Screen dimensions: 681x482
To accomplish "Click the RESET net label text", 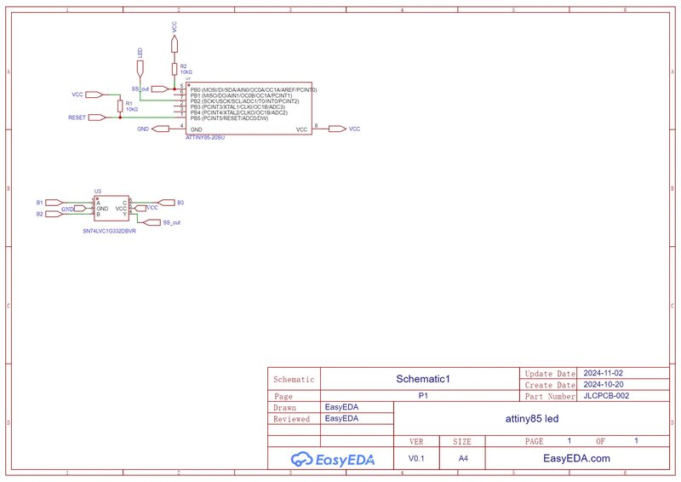I will [77, 118].
